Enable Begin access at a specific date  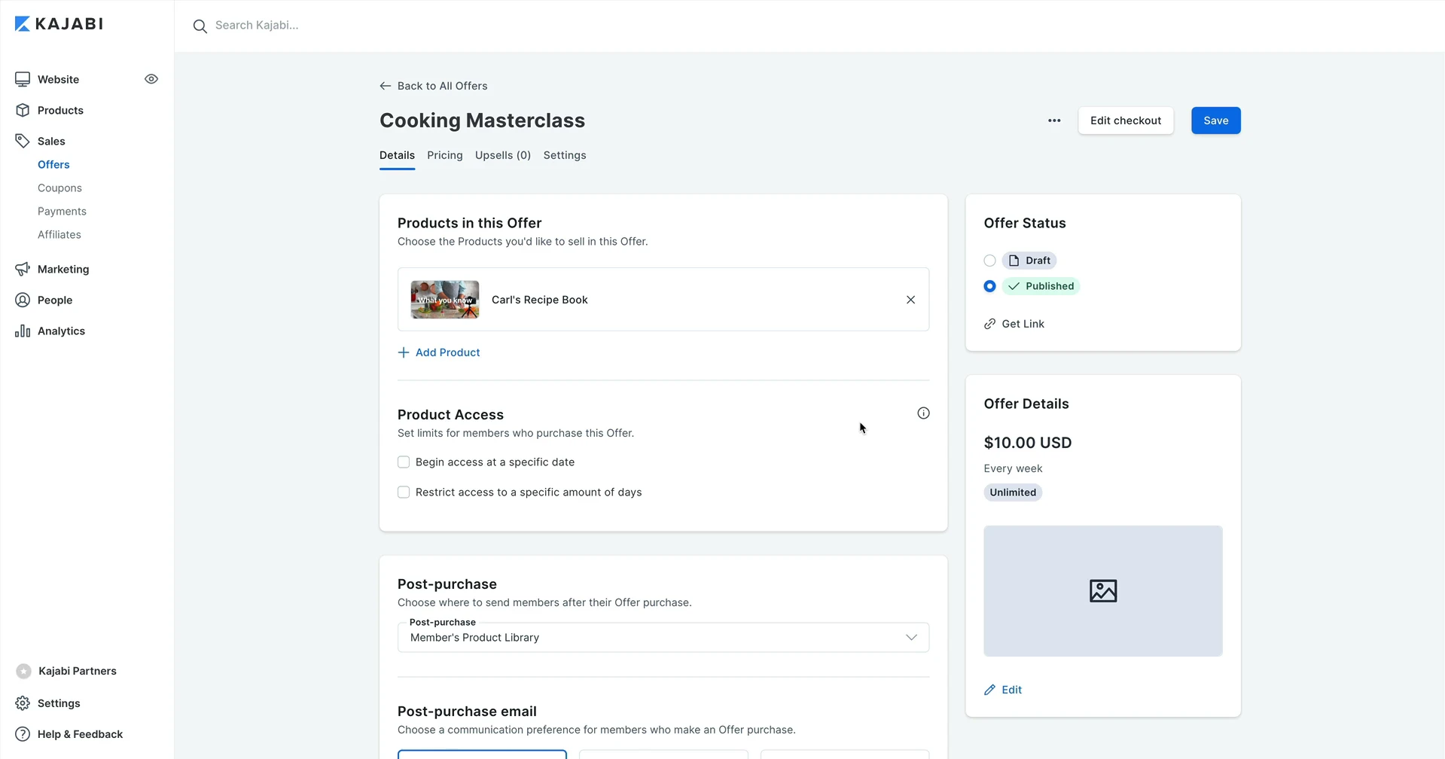pyautogui.click(x=404, y=462)
